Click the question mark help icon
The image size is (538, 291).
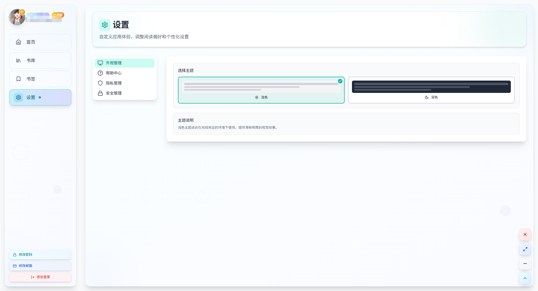[x=100, y=73]
